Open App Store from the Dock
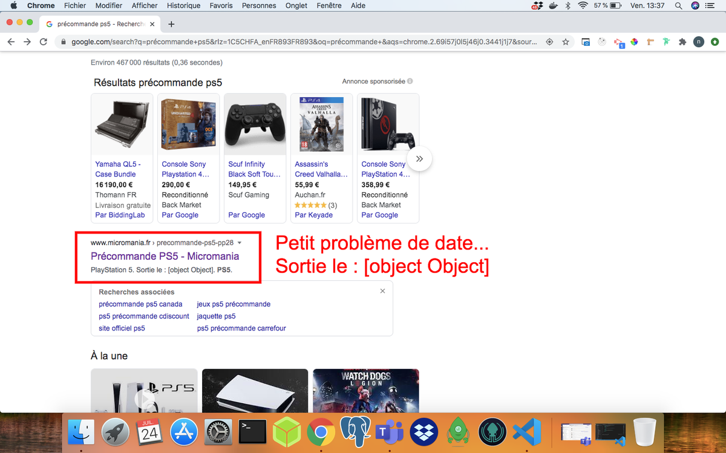 coord(184,431)
